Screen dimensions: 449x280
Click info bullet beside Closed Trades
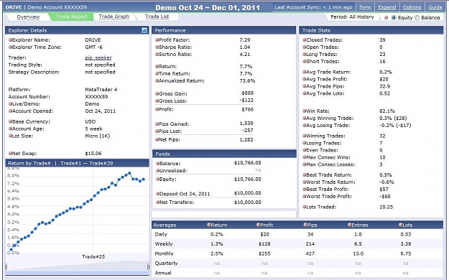pyautogui.click(x=305, y=39)
